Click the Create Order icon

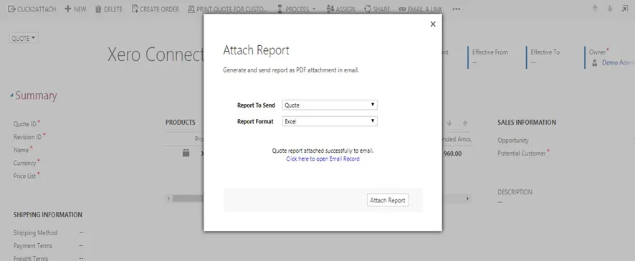point(135,9)
